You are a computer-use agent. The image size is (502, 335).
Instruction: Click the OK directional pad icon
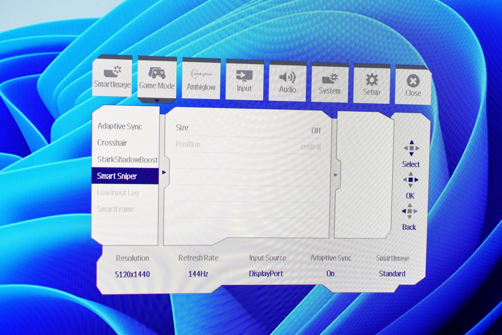[x=411, y=180]
